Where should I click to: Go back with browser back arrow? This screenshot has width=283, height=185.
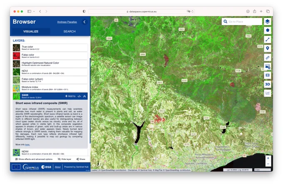click(x=40, y=11)
